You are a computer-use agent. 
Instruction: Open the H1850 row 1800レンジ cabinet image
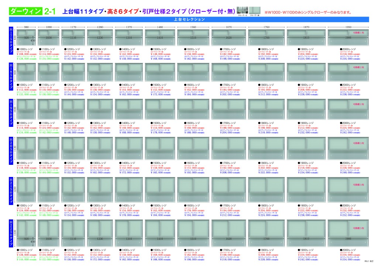coord(266,72)
